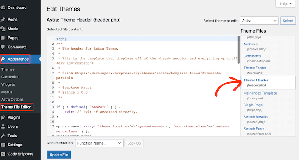Click the Plugins plug icon
This screenshot has height=160, width=299.
tap(3, 117)
